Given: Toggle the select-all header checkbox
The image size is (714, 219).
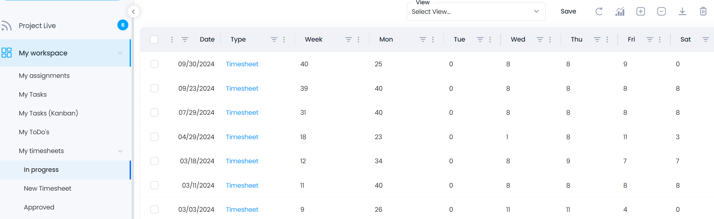Looking at the screenshot, I should click(x=154, y=40).
